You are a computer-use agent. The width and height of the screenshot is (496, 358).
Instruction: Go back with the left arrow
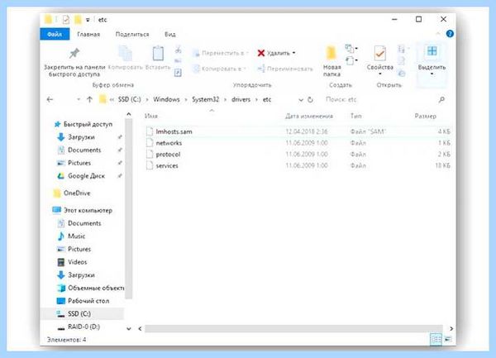[x=50, y=99]
